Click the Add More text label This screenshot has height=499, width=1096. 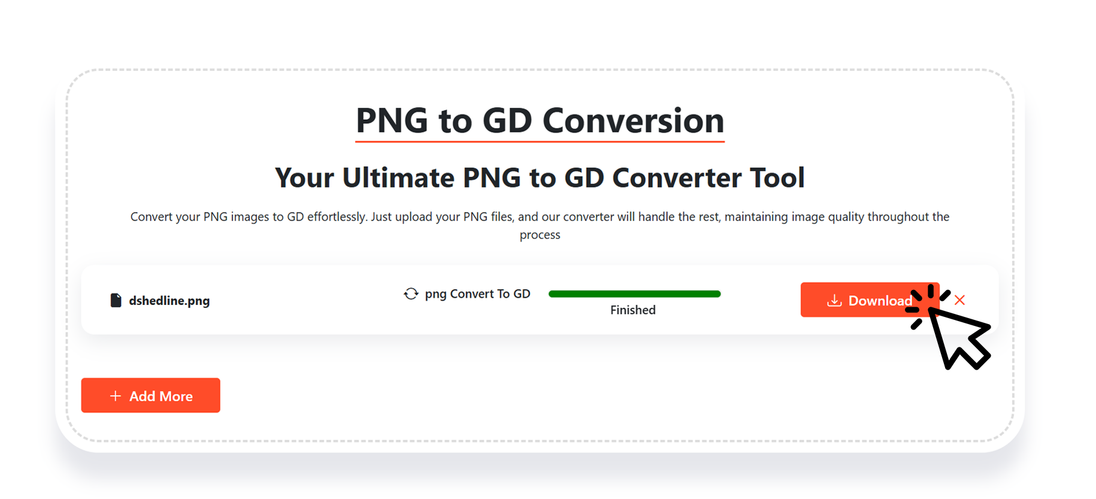[x=161, y=396]
